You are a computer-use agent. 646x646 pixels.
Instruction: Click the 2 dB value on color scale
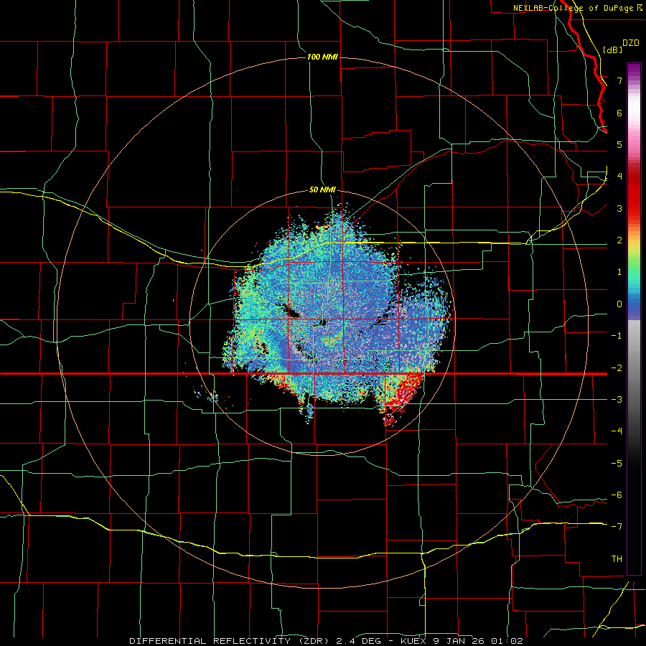pyautogui.click(x=619, y=240)
